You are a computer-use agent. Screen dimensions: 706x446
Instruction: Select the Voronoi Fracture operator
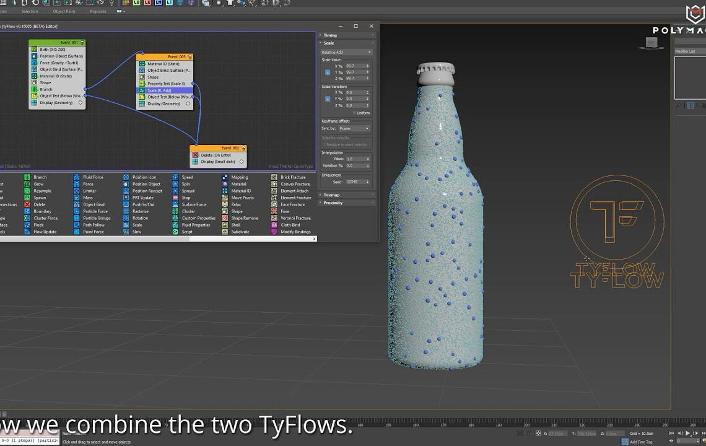tap(291, 218)
